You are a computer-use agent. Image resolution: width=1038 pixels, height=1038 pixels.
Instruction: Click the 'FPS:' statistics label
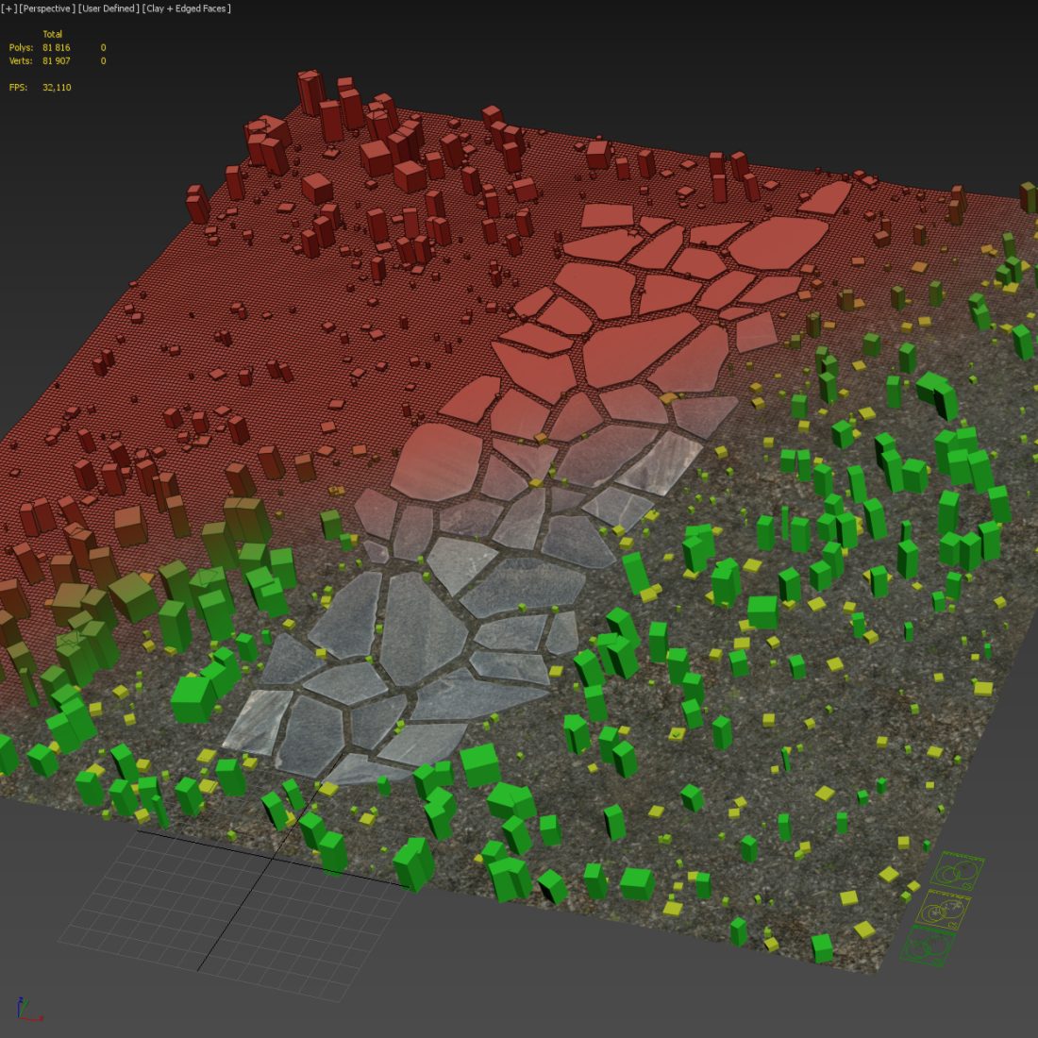(18, 88)
